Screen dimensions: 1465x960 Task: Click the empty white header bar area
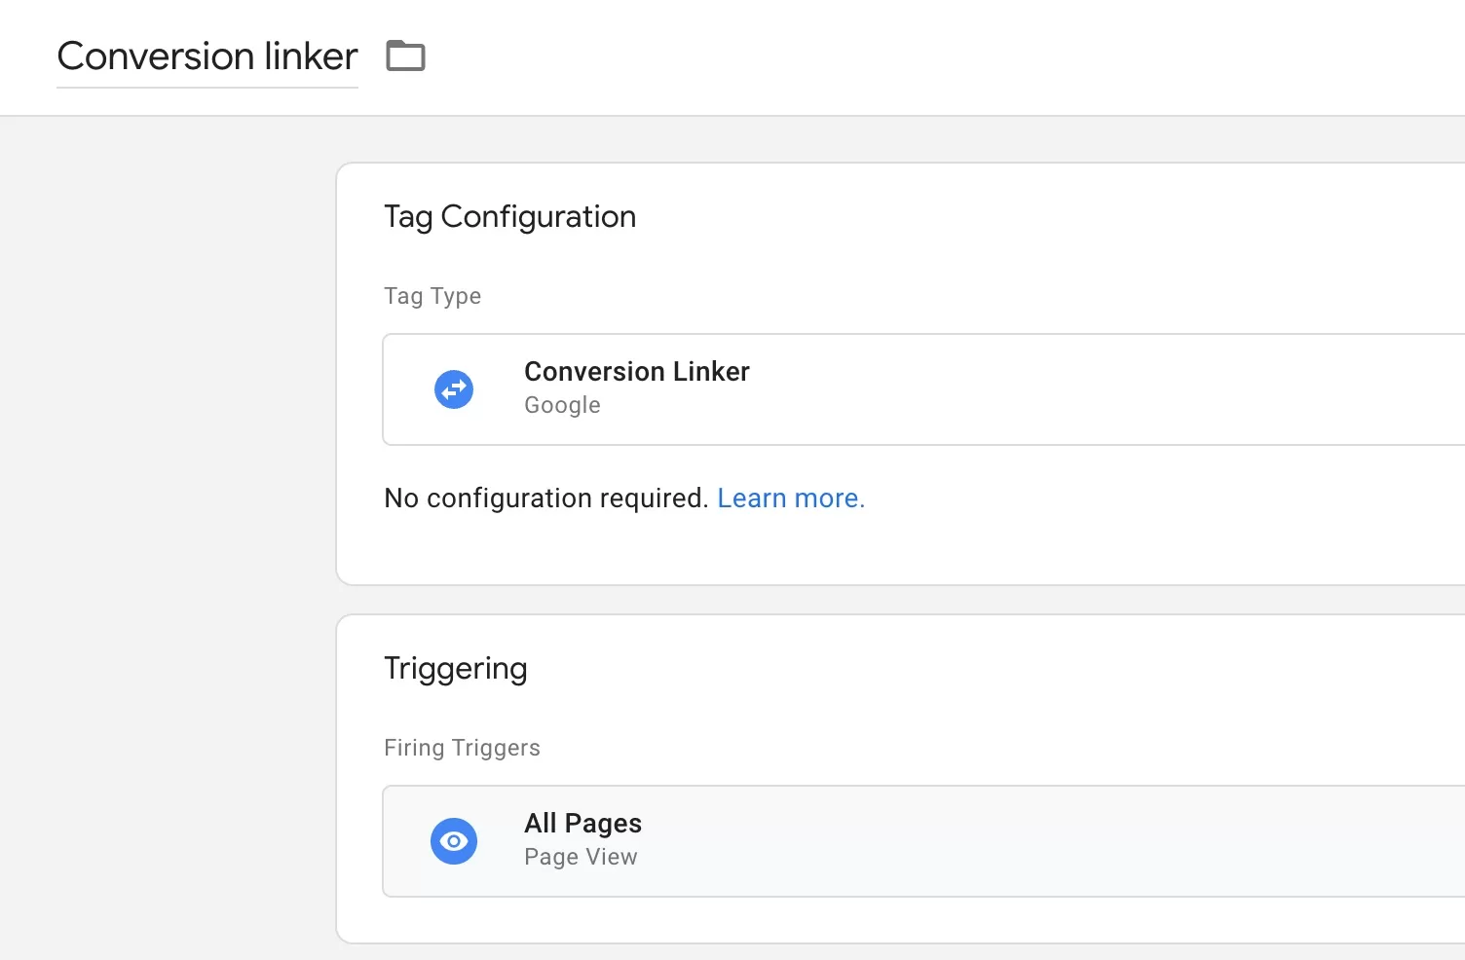coord(925,56)
